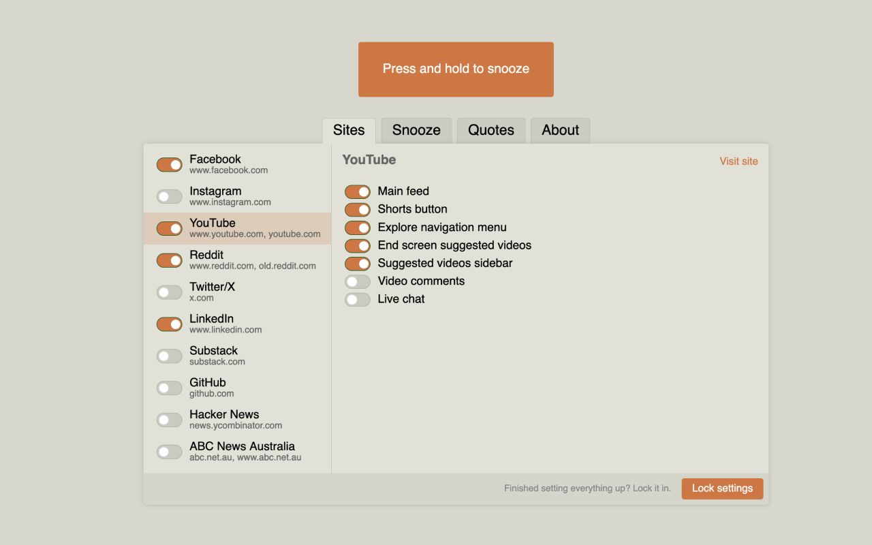The image size is (872, 545).
Task: Toggle the Facebook site switch off
Action: (170, 165)
